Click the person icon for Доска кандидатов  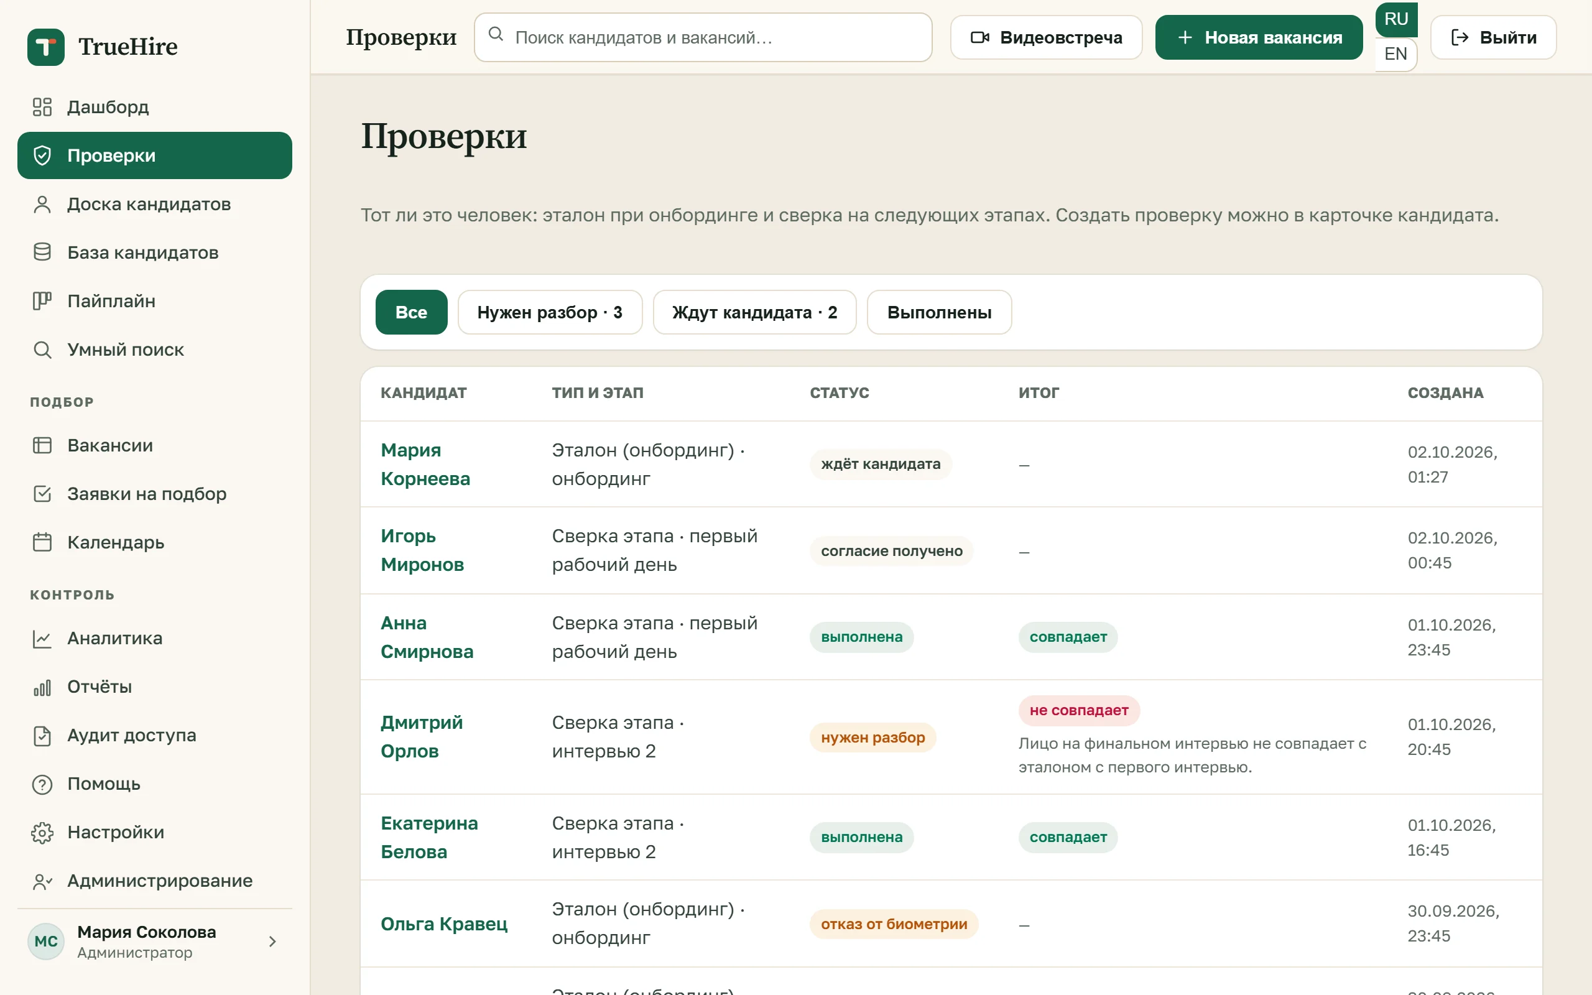42,204
